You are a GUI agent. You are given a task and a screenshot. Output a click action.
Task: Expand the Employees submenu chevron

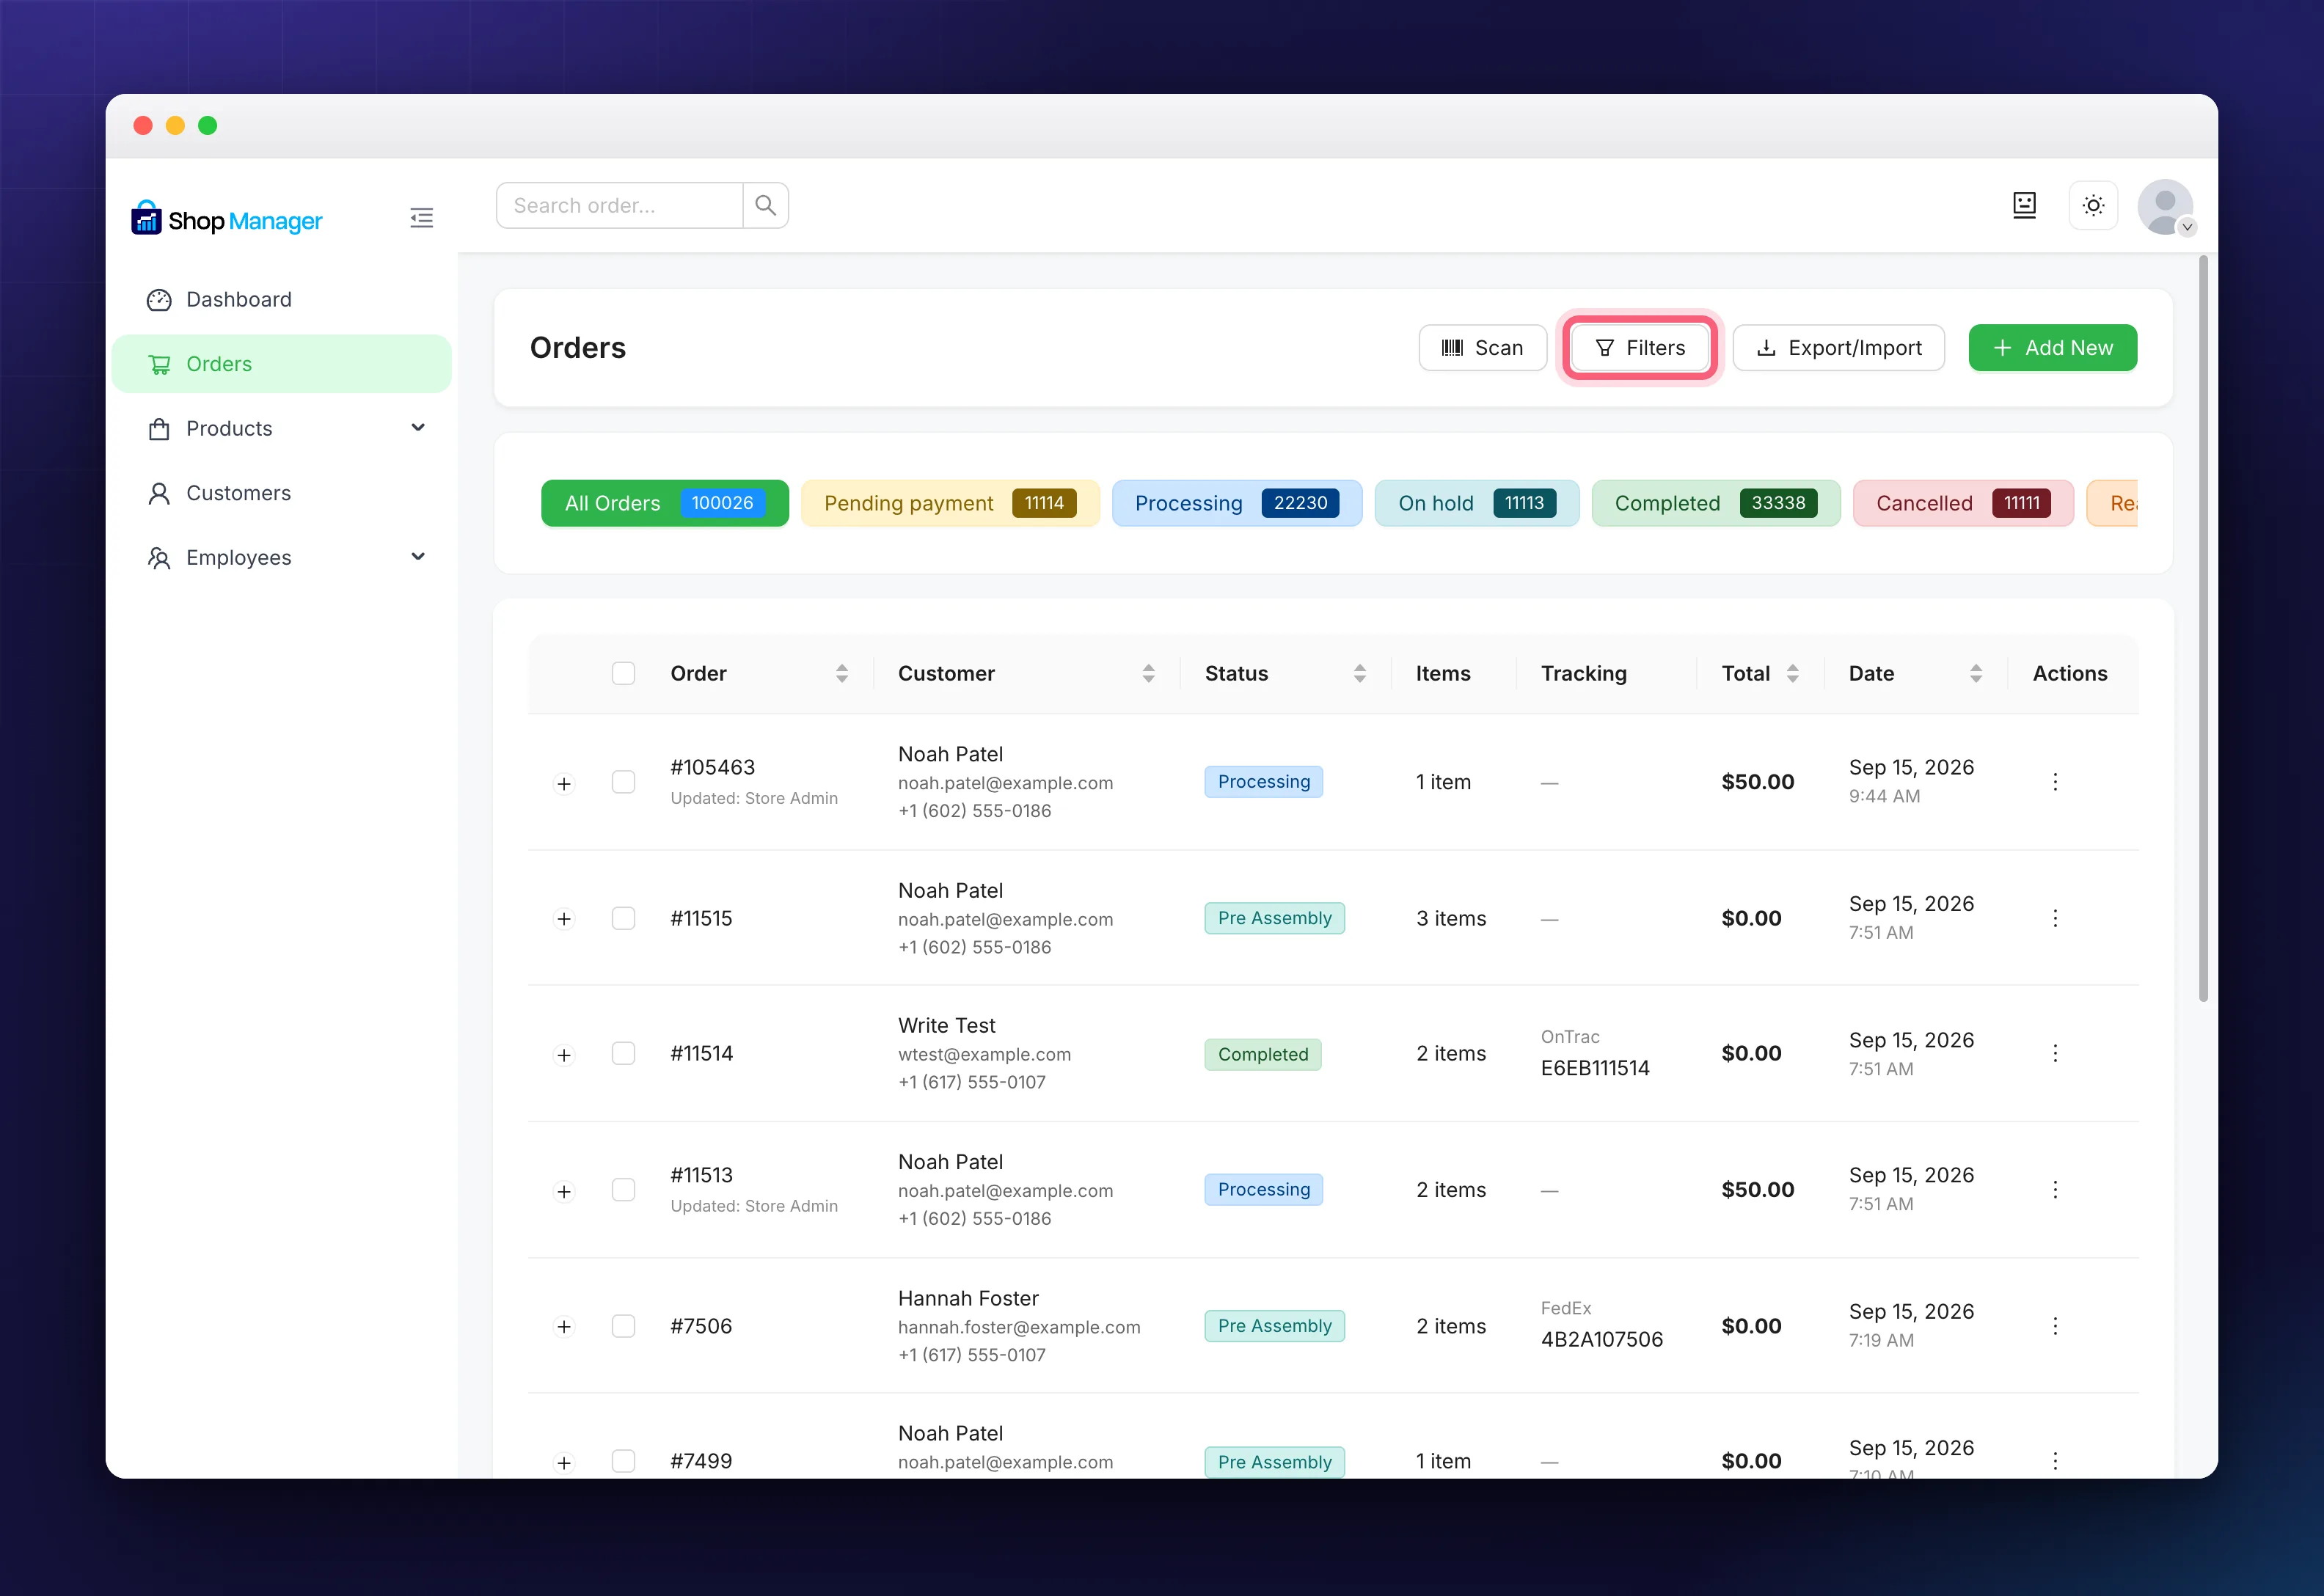418,557
